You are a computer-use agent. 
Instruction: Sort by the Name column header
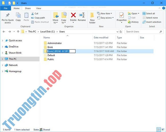46,38
